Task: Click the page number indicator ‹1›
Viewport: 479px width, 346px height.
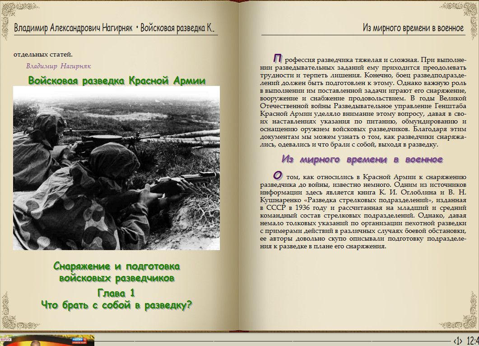Action: pyautogui.click(x=458, y=340)
